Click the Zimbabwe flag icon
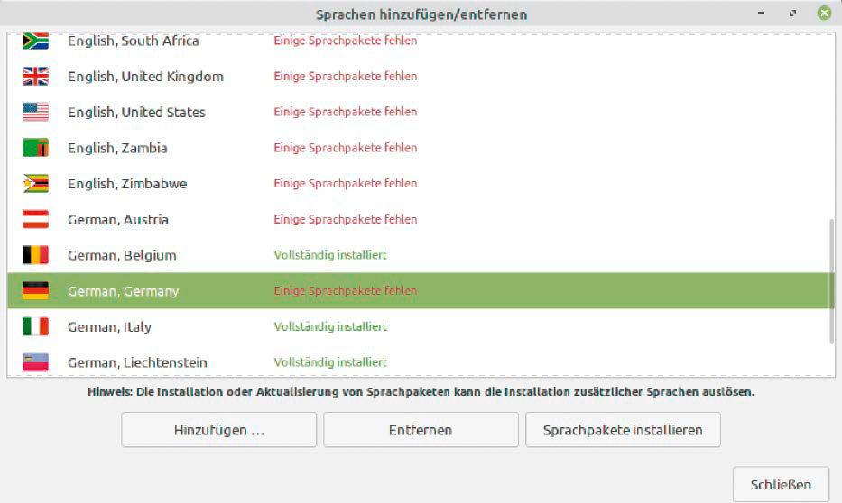 click(35, 183)
